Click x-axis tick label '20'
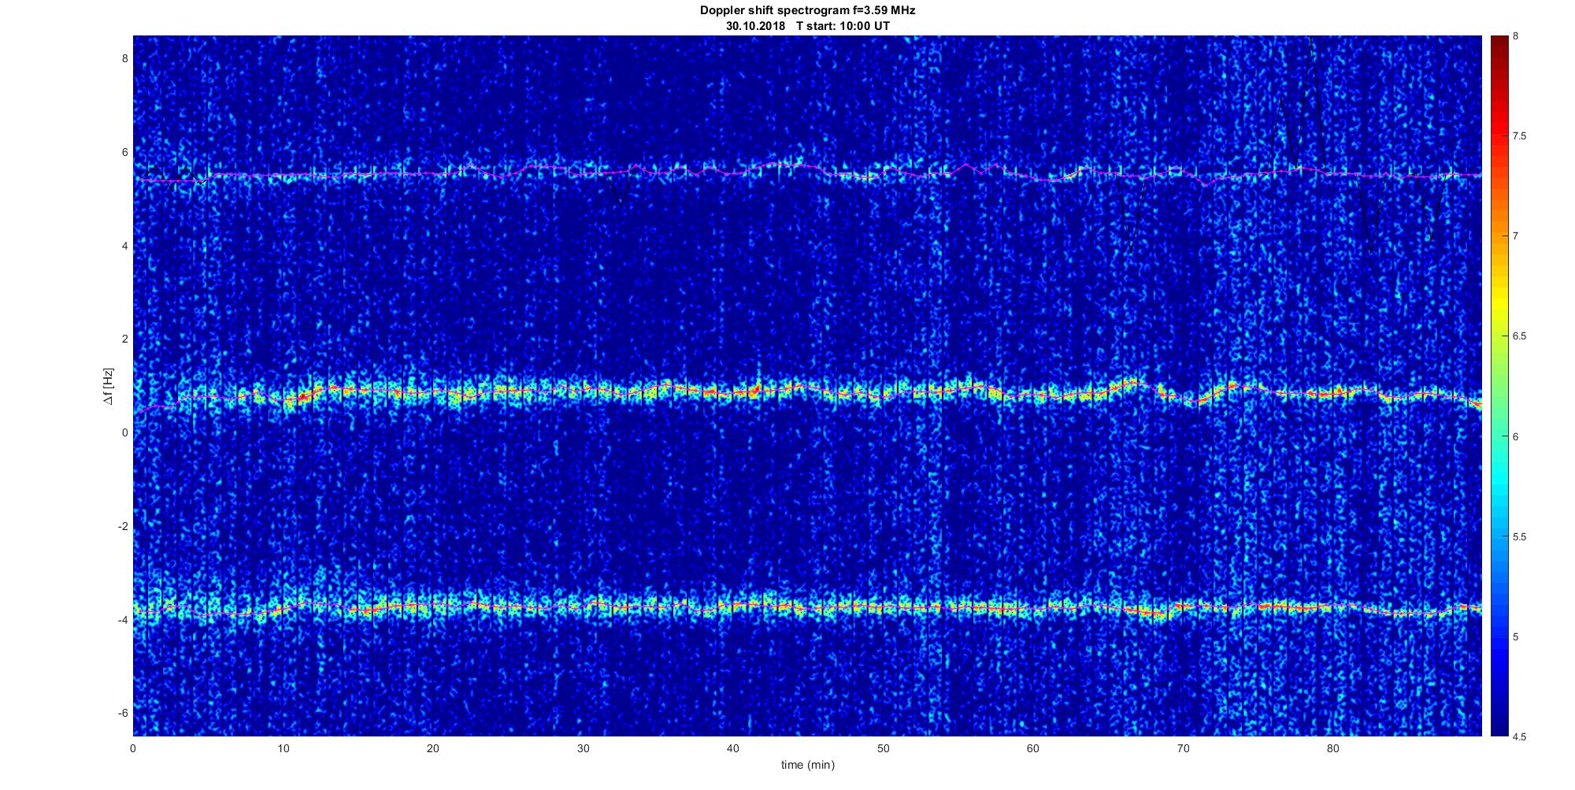 pyautogui.click(x=433, y=748)
